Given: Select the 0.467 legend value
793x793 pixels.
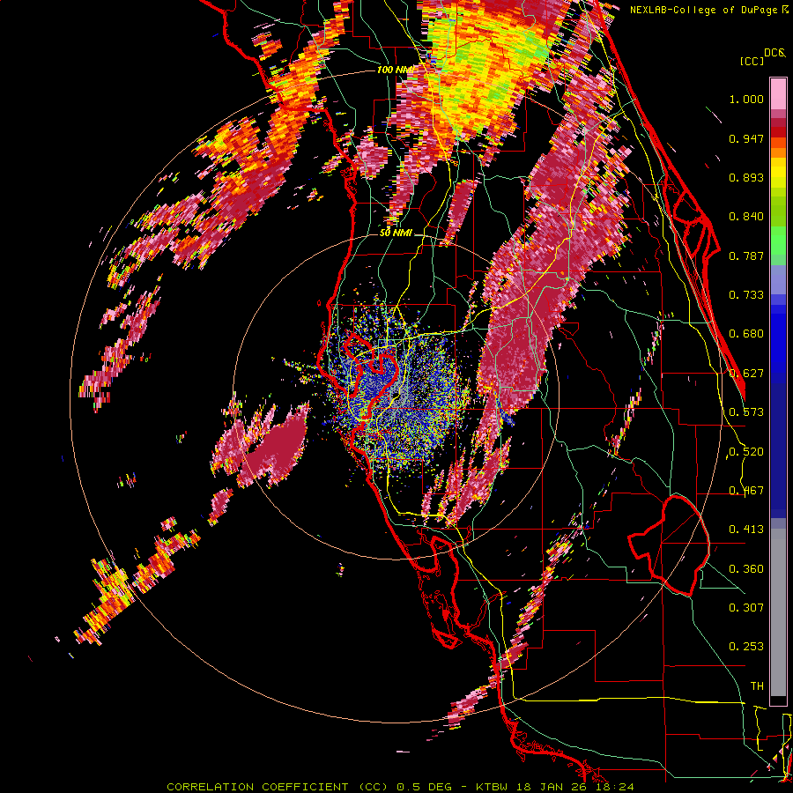Looking at the screenshot, I should (746, 491).
